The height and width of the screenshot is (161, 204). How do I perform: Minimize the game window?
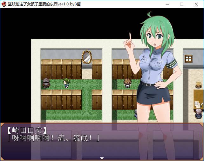click(167, 4)
